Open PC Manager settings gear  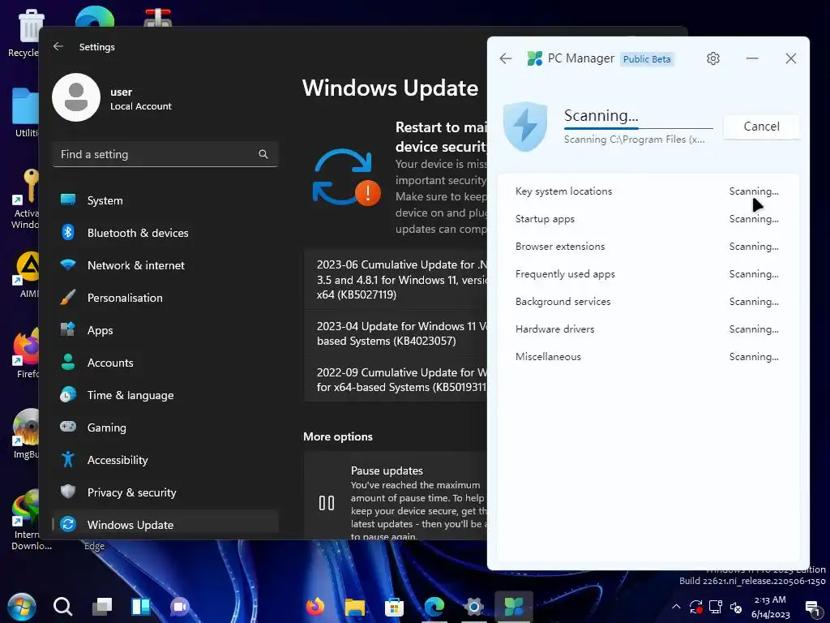[x=713, y=58]
